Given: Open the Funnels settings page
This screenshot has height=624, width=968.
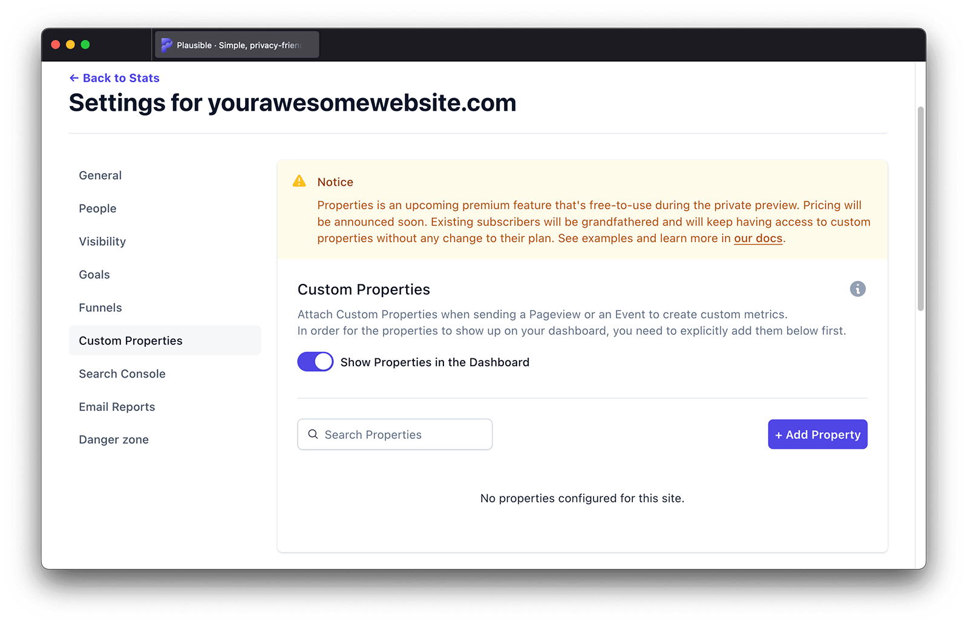Looking at the screenshot, I should click(100, 307).
